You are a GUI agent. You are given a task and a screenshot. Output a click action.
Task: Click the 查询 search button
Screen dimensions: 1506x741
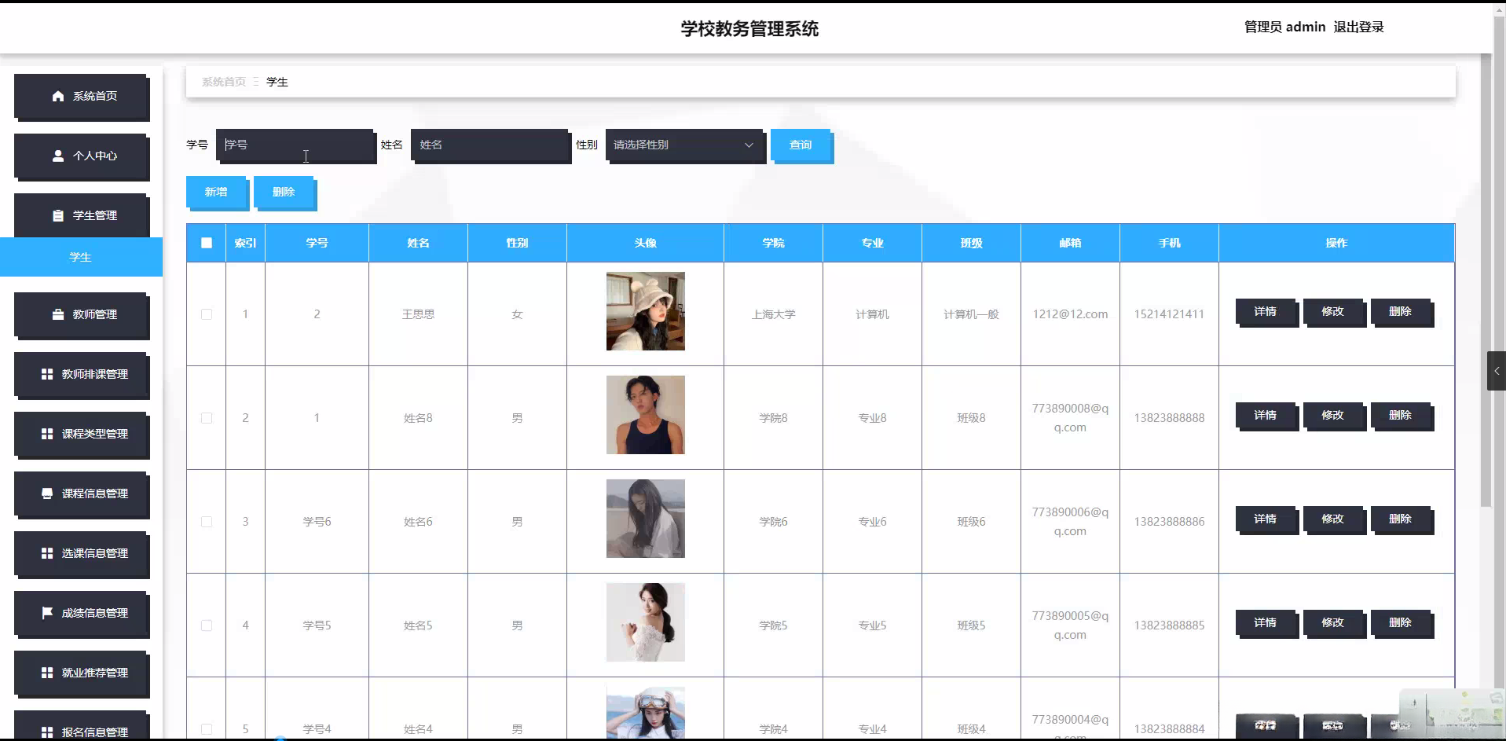pos(801,145)
